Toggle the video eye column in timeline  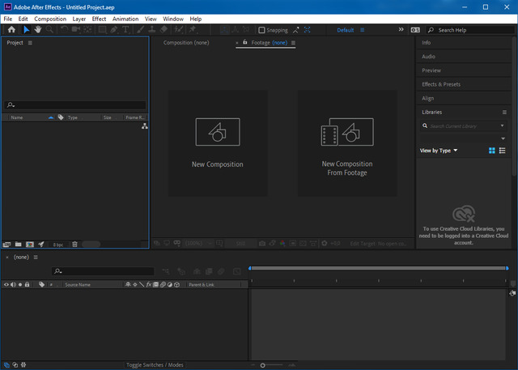coord(6,285)
